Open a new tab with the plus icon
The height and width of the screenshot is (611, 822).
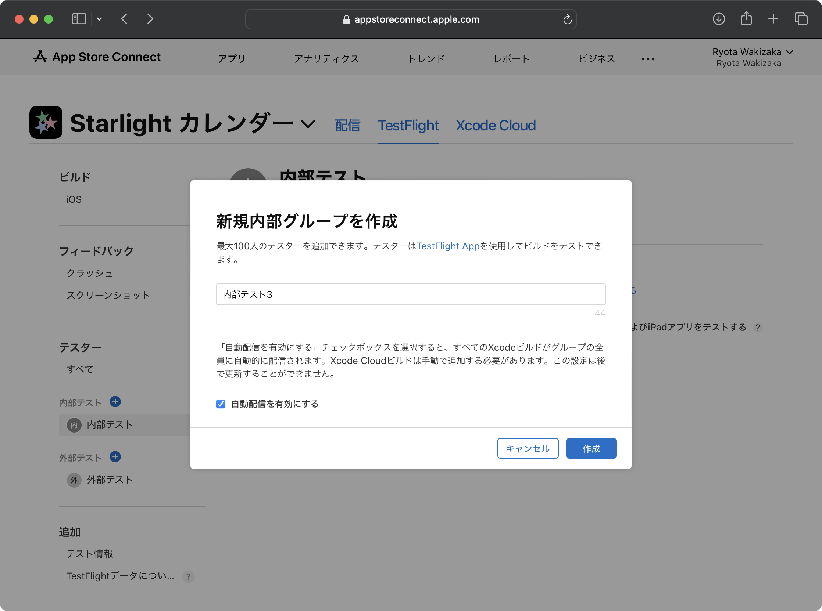click(773, 19)
